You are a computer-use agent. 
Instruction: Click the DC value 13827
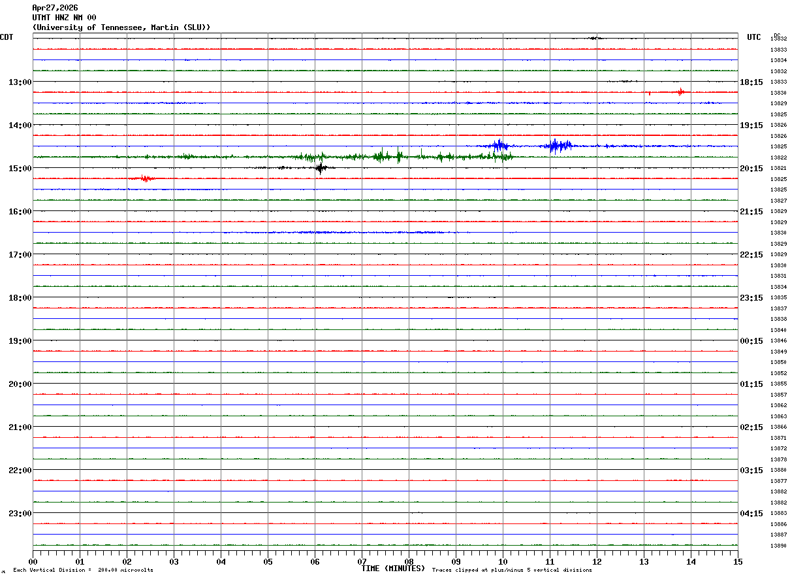(778, 201)
